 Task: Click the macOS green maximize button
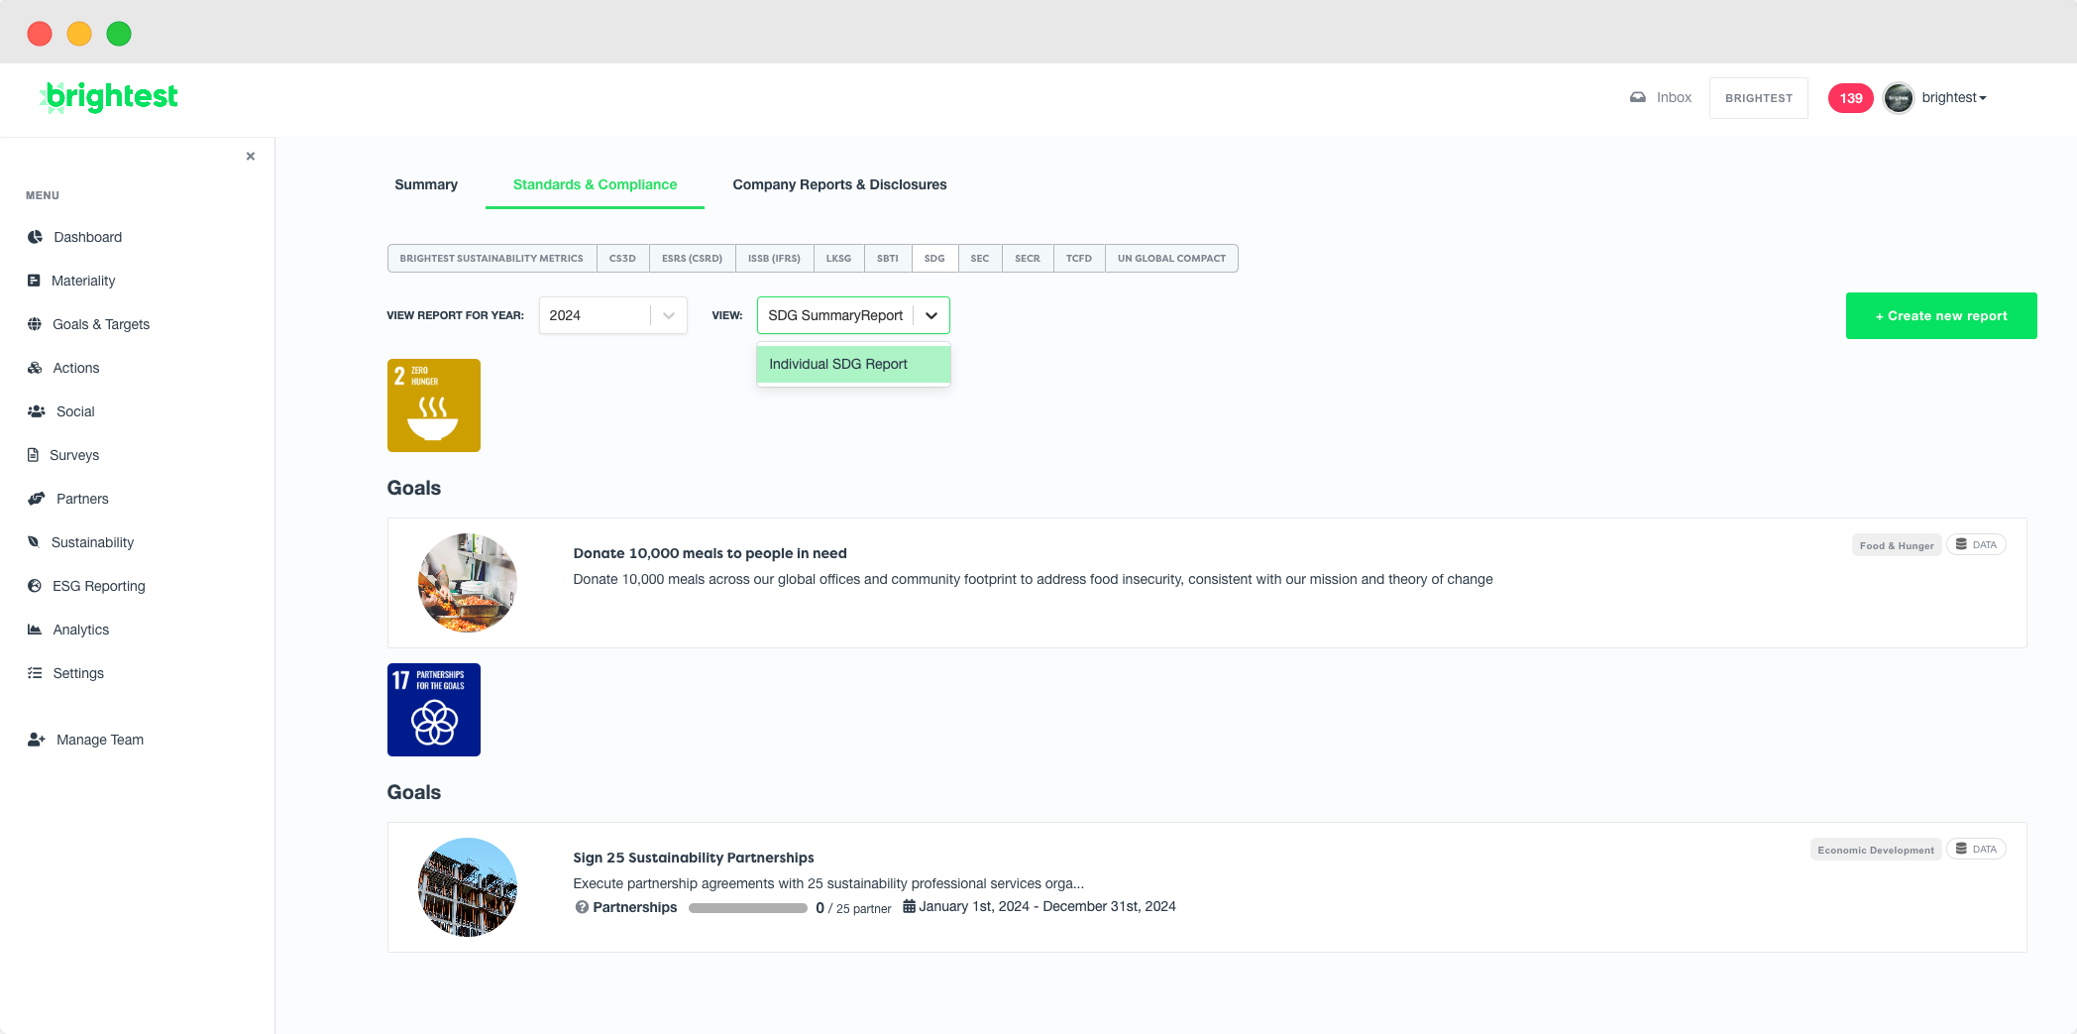click(x=119, y=34)
